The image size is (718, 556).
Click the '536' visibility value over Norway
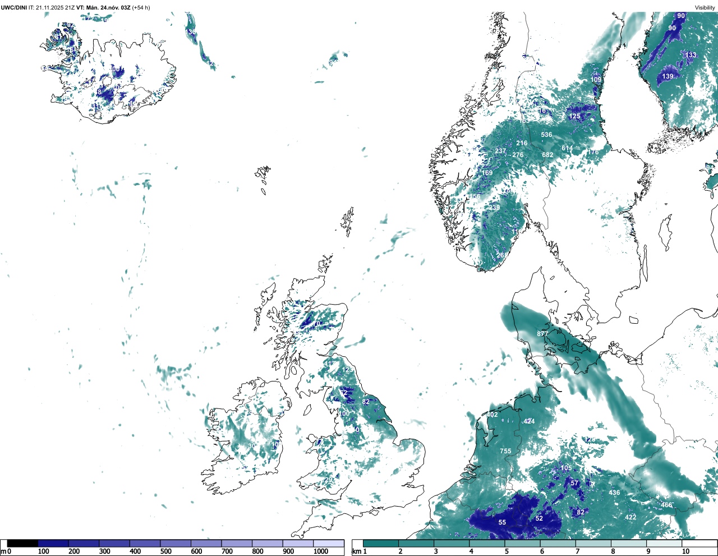(546, 135)
